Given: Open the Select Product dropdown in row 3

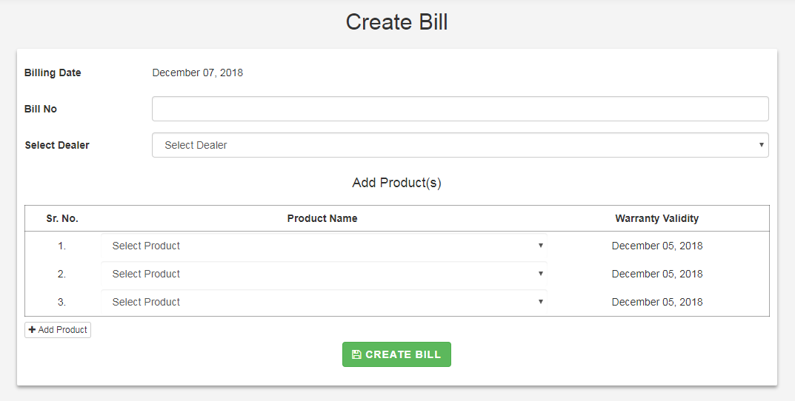Looking at the screenshot, I should [x=324, y=302].
